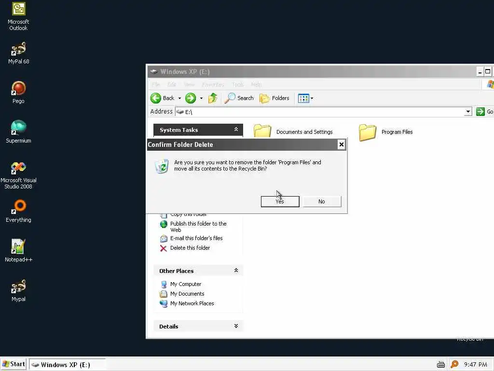Open My Computer from Other Places

(186, 284)
